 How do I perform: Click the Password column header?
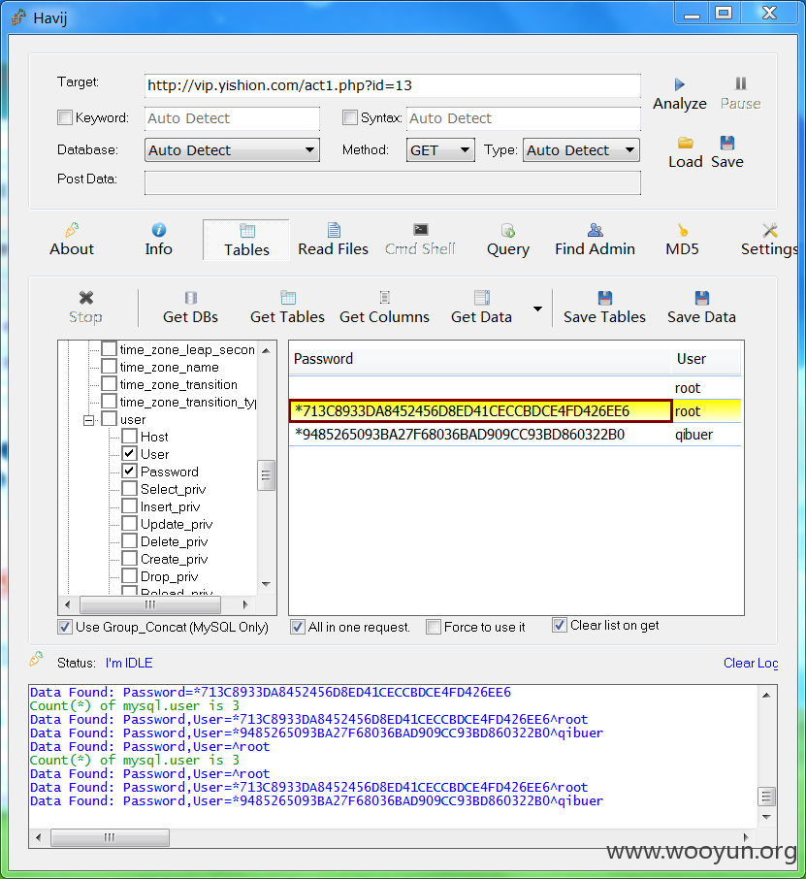[480, 359]
